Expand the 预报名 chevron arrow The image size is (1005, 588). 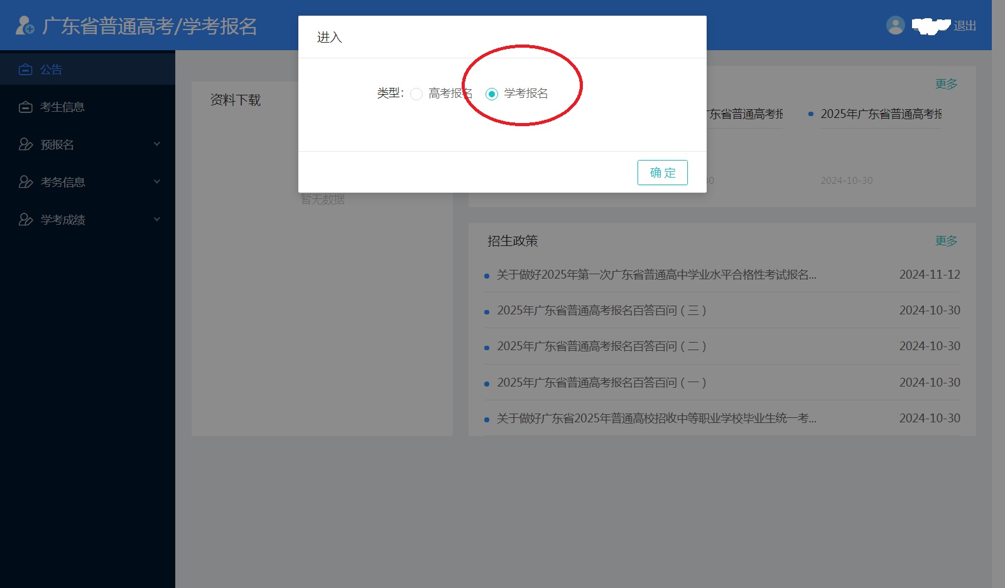[157, 144]
